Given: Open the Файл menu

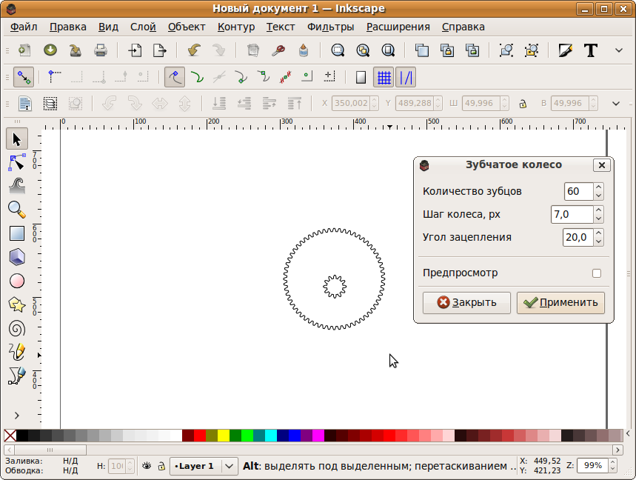Looking at the screenshot, I should tap(24, 27).
